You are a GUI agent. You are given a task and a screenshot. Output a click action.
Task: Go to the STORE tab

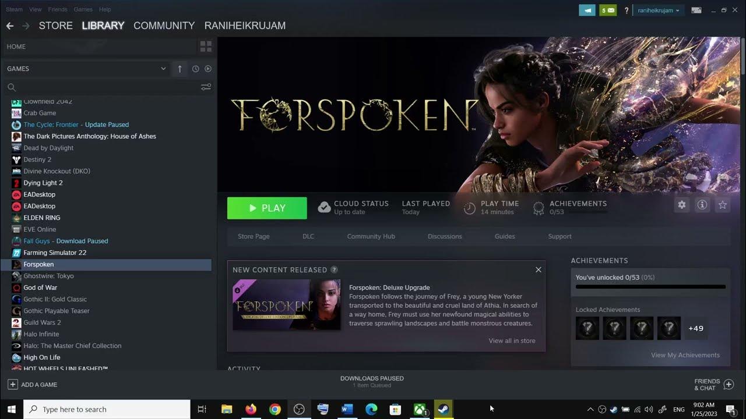(55, 26)
